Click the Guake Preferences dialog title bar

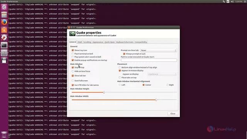[123, 27]
